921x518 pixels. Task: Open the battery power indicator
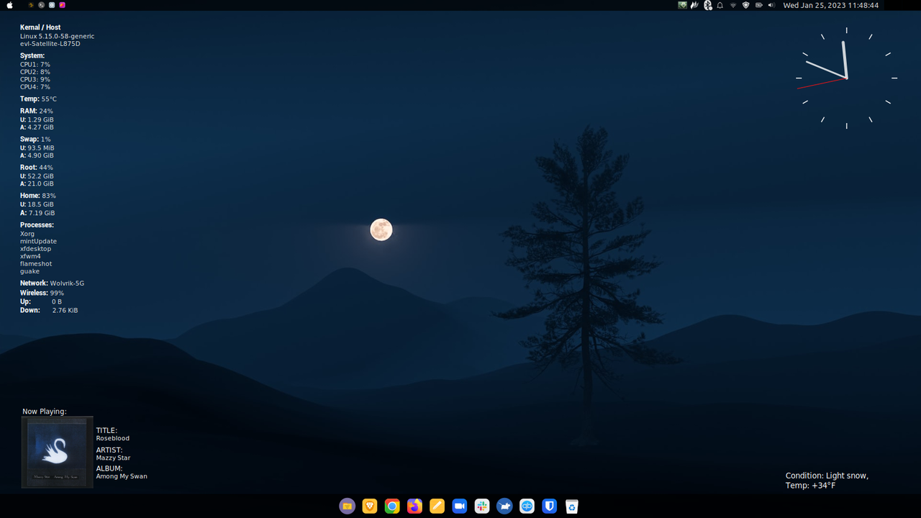[x=759, y=5]
